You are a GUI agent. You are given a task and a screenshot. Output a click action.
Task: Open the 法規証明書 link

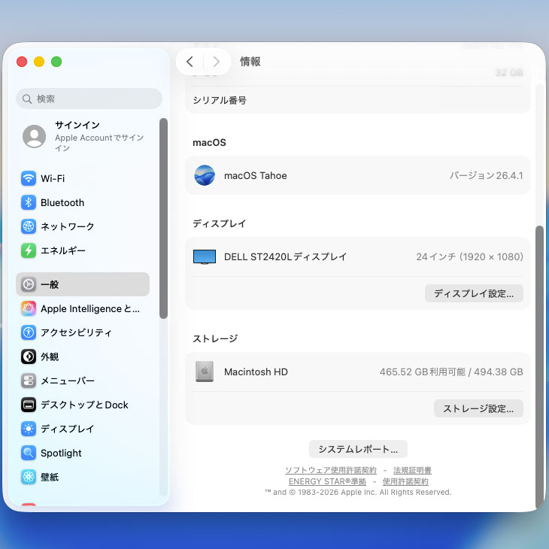412,470
